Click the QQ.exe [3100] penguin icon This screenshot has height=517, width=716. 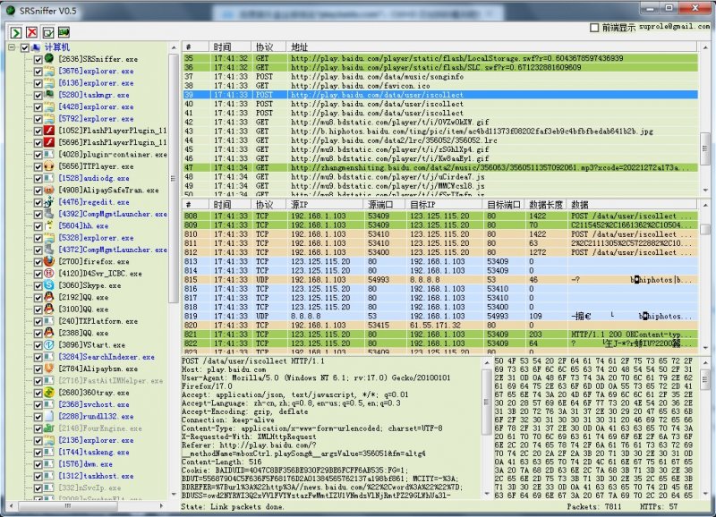point(49,309)
